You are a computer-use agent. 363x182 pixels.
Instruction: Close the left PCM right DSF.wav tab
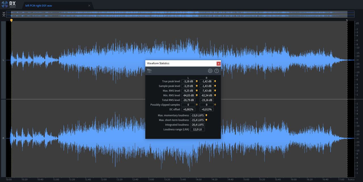click(89, 5)
